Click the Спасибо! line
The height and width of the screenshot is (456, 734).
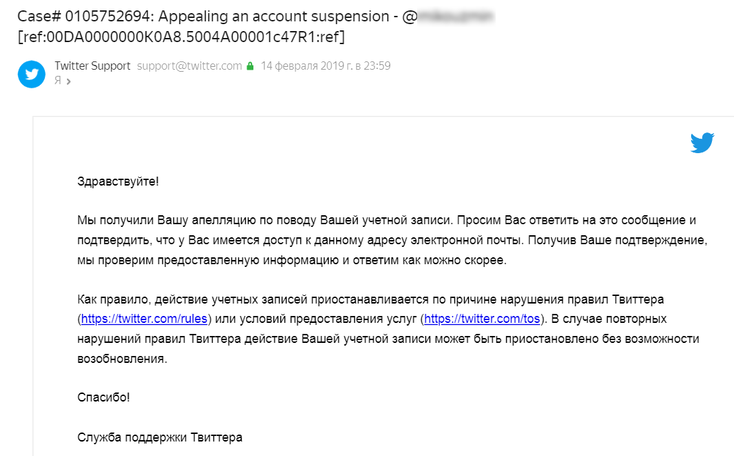coord(104,397)
